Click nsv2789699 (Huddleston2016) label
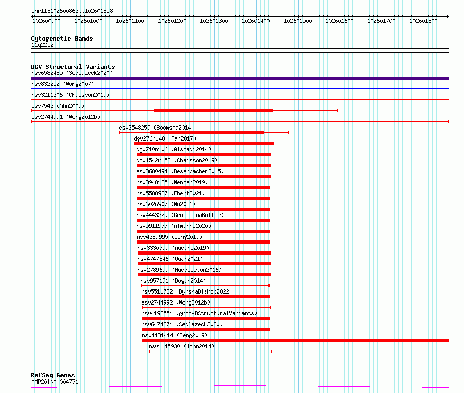 point(179,270)
